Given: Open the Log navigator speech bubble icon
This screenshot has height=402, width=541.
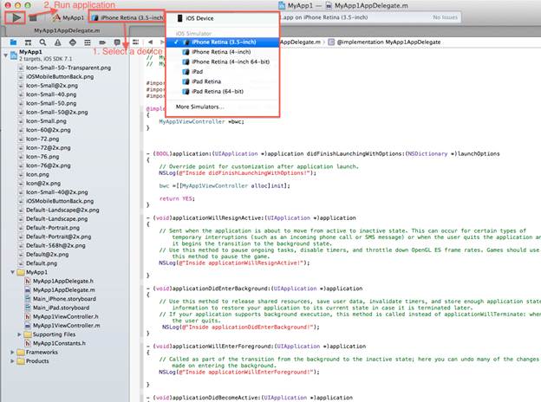Looking at the screenshot, I should tap(117, 42).
